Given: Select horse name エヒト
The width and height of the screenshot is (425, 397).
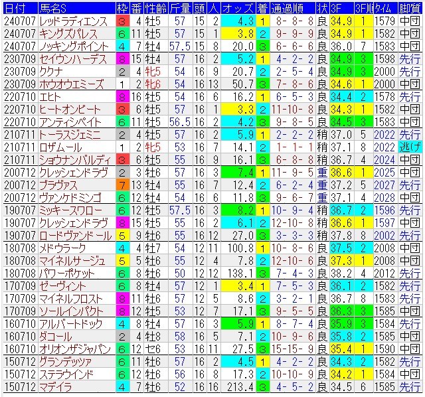Looking at the screenshot, I should 50,97.
